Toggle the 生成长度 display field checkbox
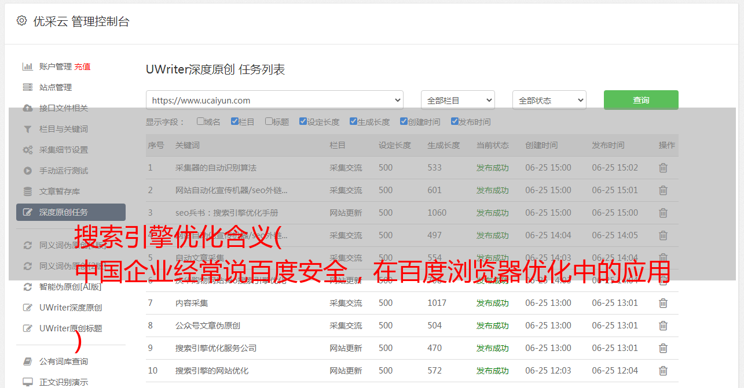 [353, 121]
